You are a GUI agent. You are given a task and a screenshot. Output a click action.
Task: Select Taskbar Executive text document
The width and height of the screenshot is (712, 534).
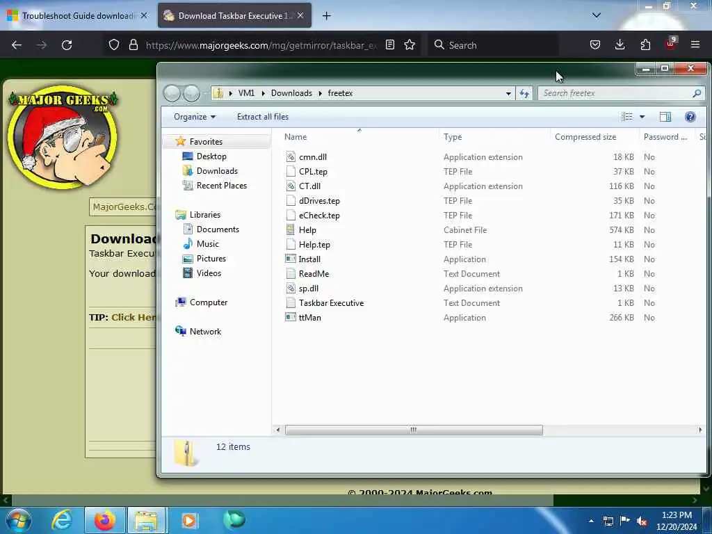331,303
